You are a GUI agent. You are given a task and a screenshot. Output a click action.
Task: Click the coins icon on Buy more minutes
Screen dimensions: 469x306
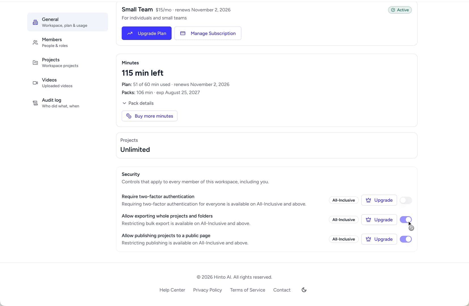coord(129,116)
